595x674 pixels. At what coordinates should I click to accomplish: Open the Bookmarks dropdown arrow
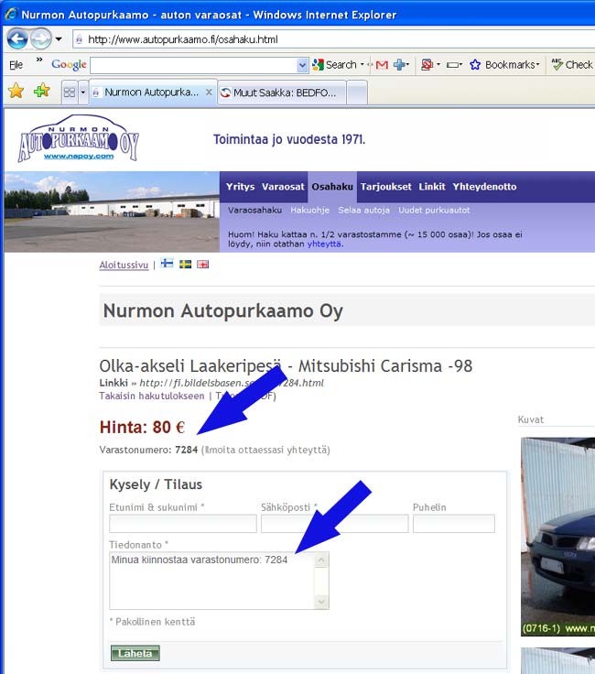(537, 64)
